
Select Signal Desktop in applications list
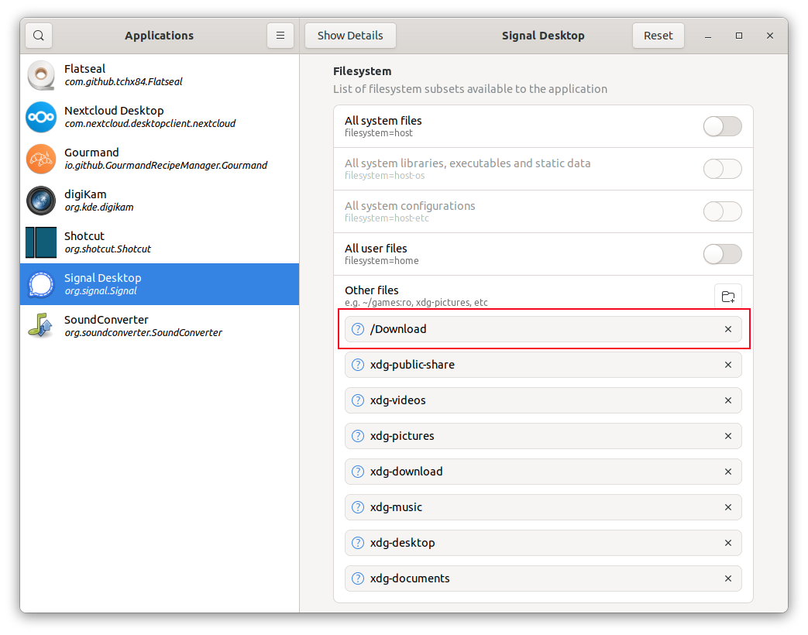click(x=160, y=283)
